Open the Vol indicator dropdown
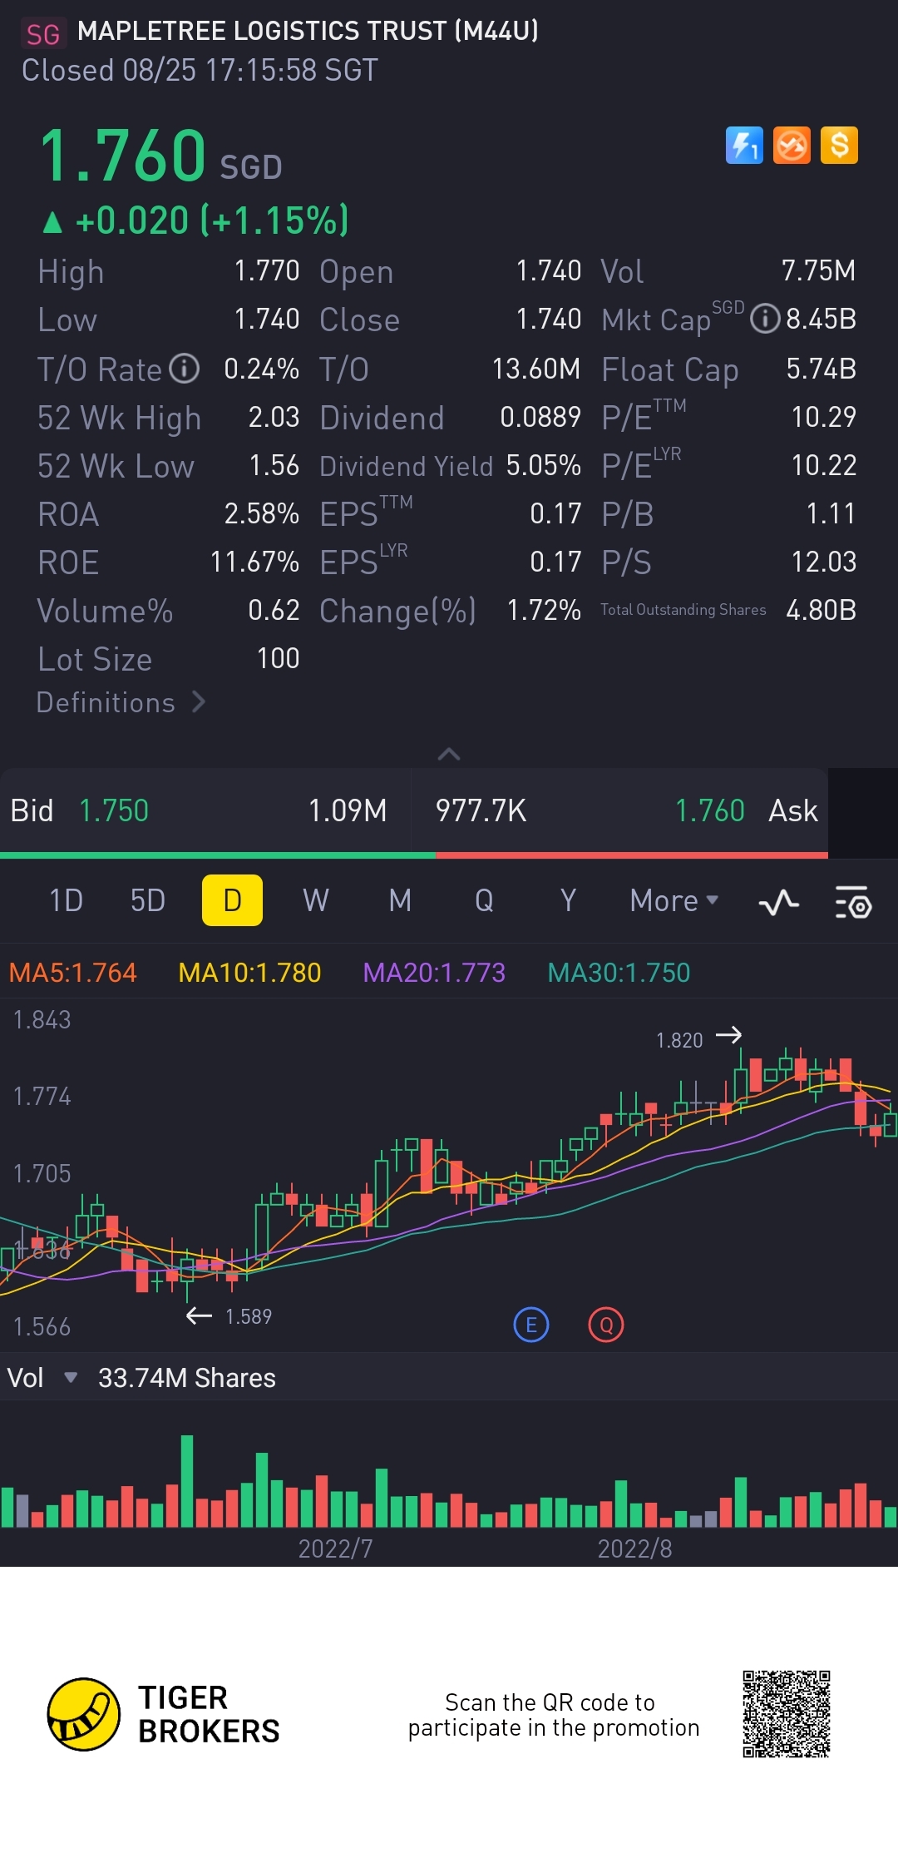This screenshot has width=898, height=1863. point(71,1378)
